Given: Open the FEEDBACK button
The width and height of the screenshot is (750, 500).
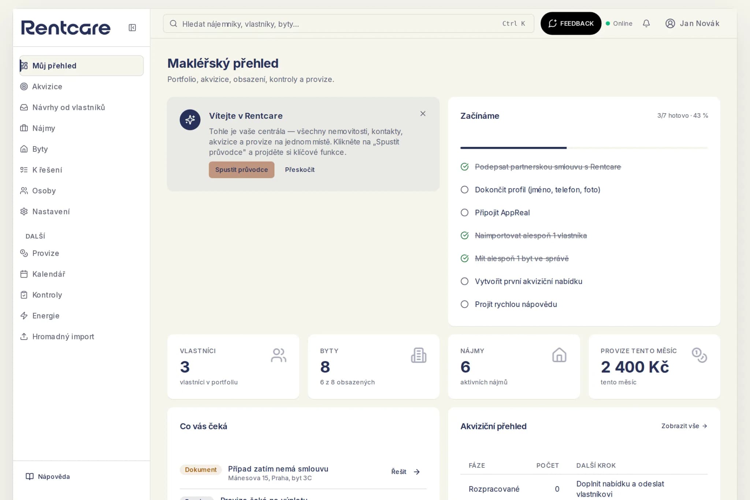Looking at the screenshot, I should coord(571,23).
